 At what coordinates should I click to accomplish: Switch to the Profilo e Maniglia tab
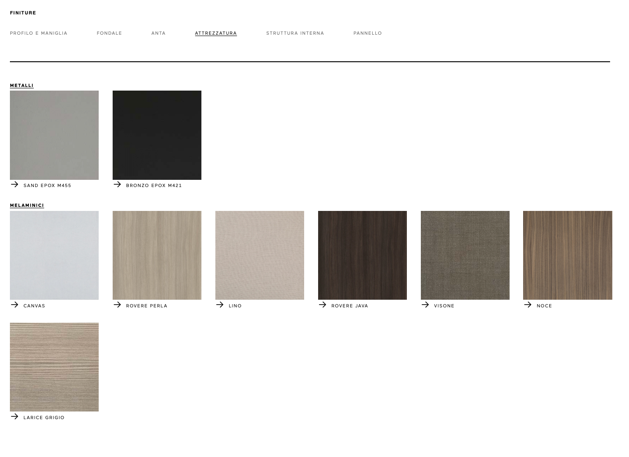coord(39,33)
